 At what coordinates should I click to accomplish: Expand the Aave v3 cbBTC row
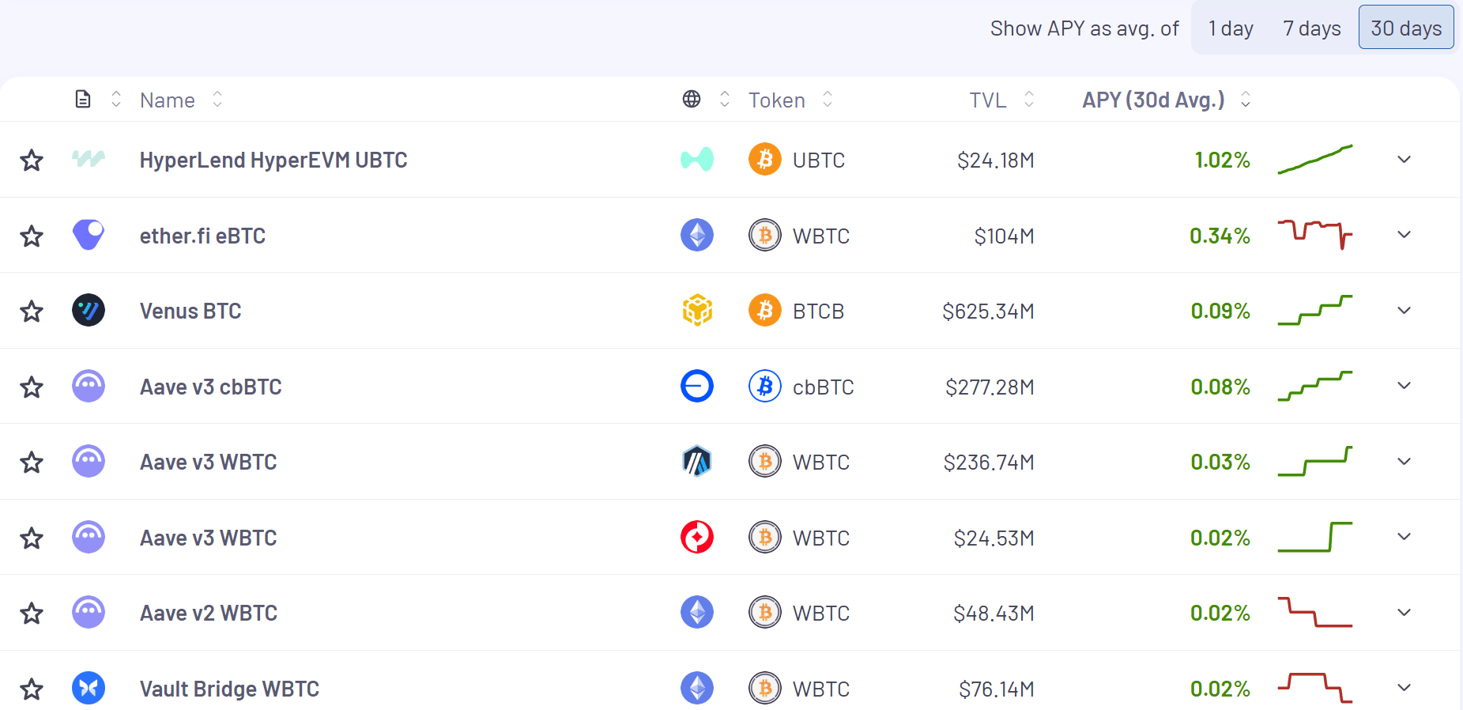coord(1404,386)
